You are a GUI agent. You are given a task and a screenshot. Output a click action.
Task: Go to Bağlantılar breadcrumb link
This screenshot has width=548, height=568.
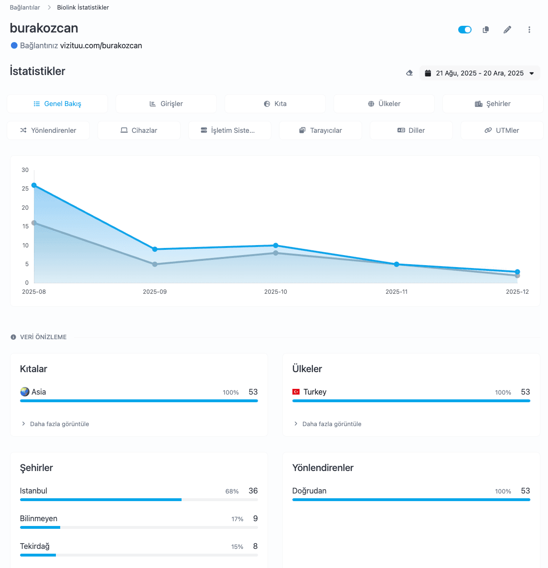[25, 8]
